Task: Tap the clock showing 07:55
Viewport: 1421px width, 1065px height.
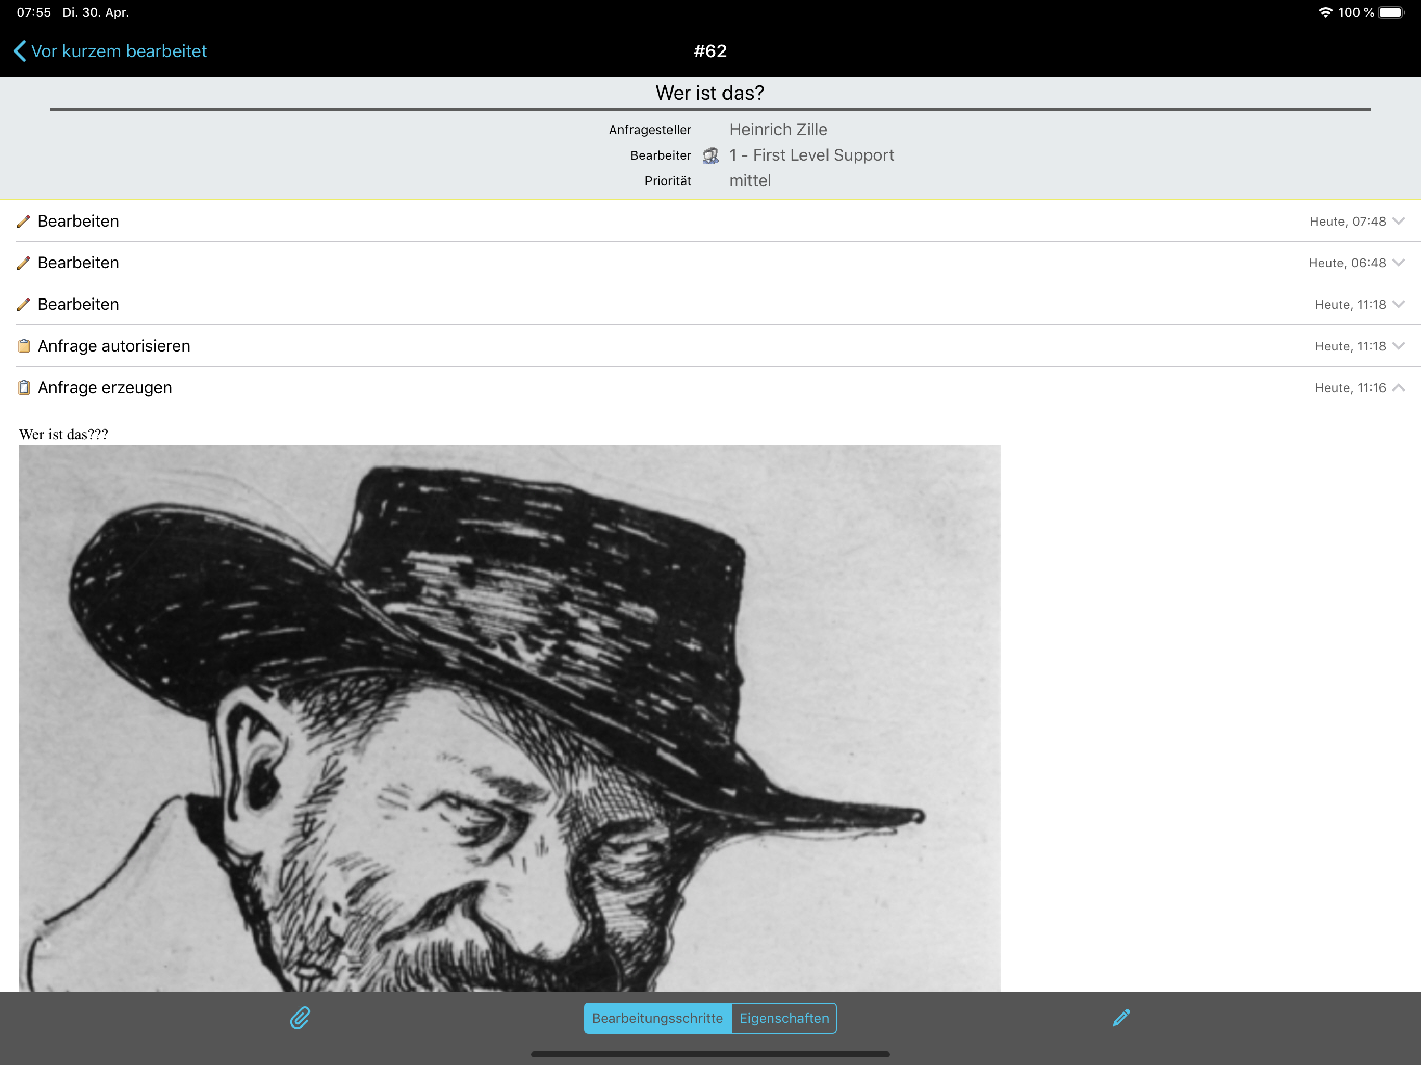Action: (34, 12)
